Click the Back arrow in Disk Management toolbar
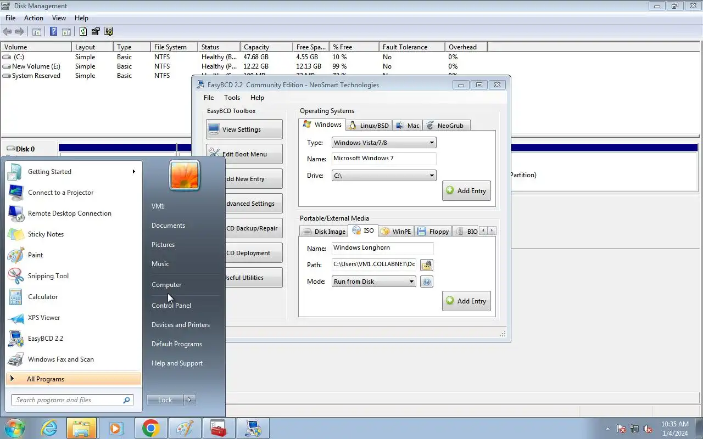703x439 pixels. click(x=7, y=32)
